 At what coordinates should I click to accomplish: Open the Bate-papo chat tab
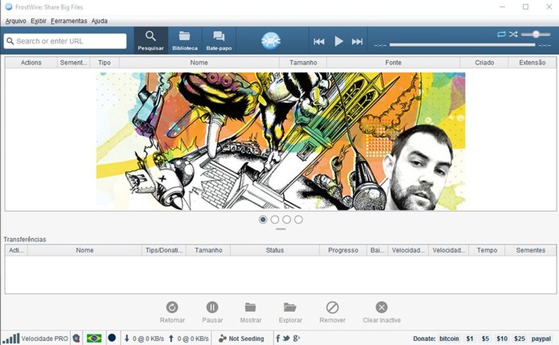pos(219,41)
